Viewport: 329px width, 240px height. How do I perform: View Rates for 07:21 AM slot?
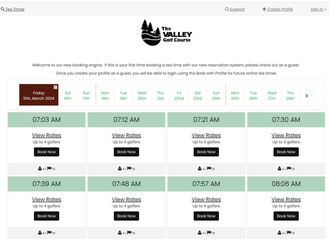tap(206, 135)
